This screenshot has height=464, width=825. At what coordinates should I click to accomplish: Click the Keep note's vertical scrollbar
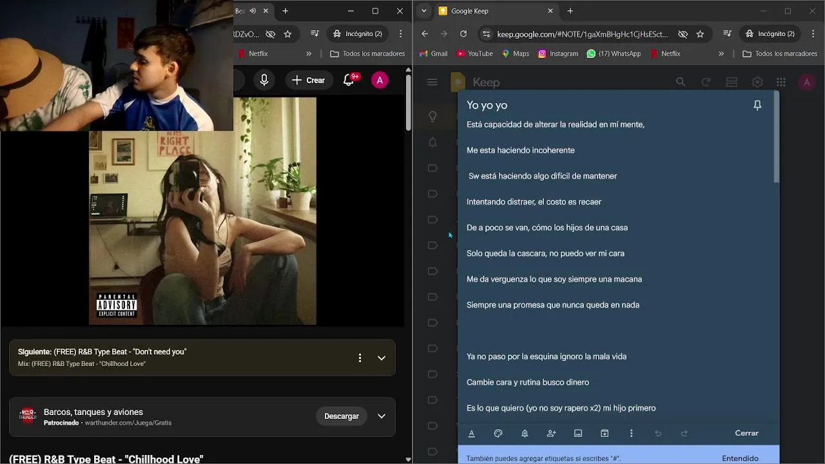pos(777,137)
